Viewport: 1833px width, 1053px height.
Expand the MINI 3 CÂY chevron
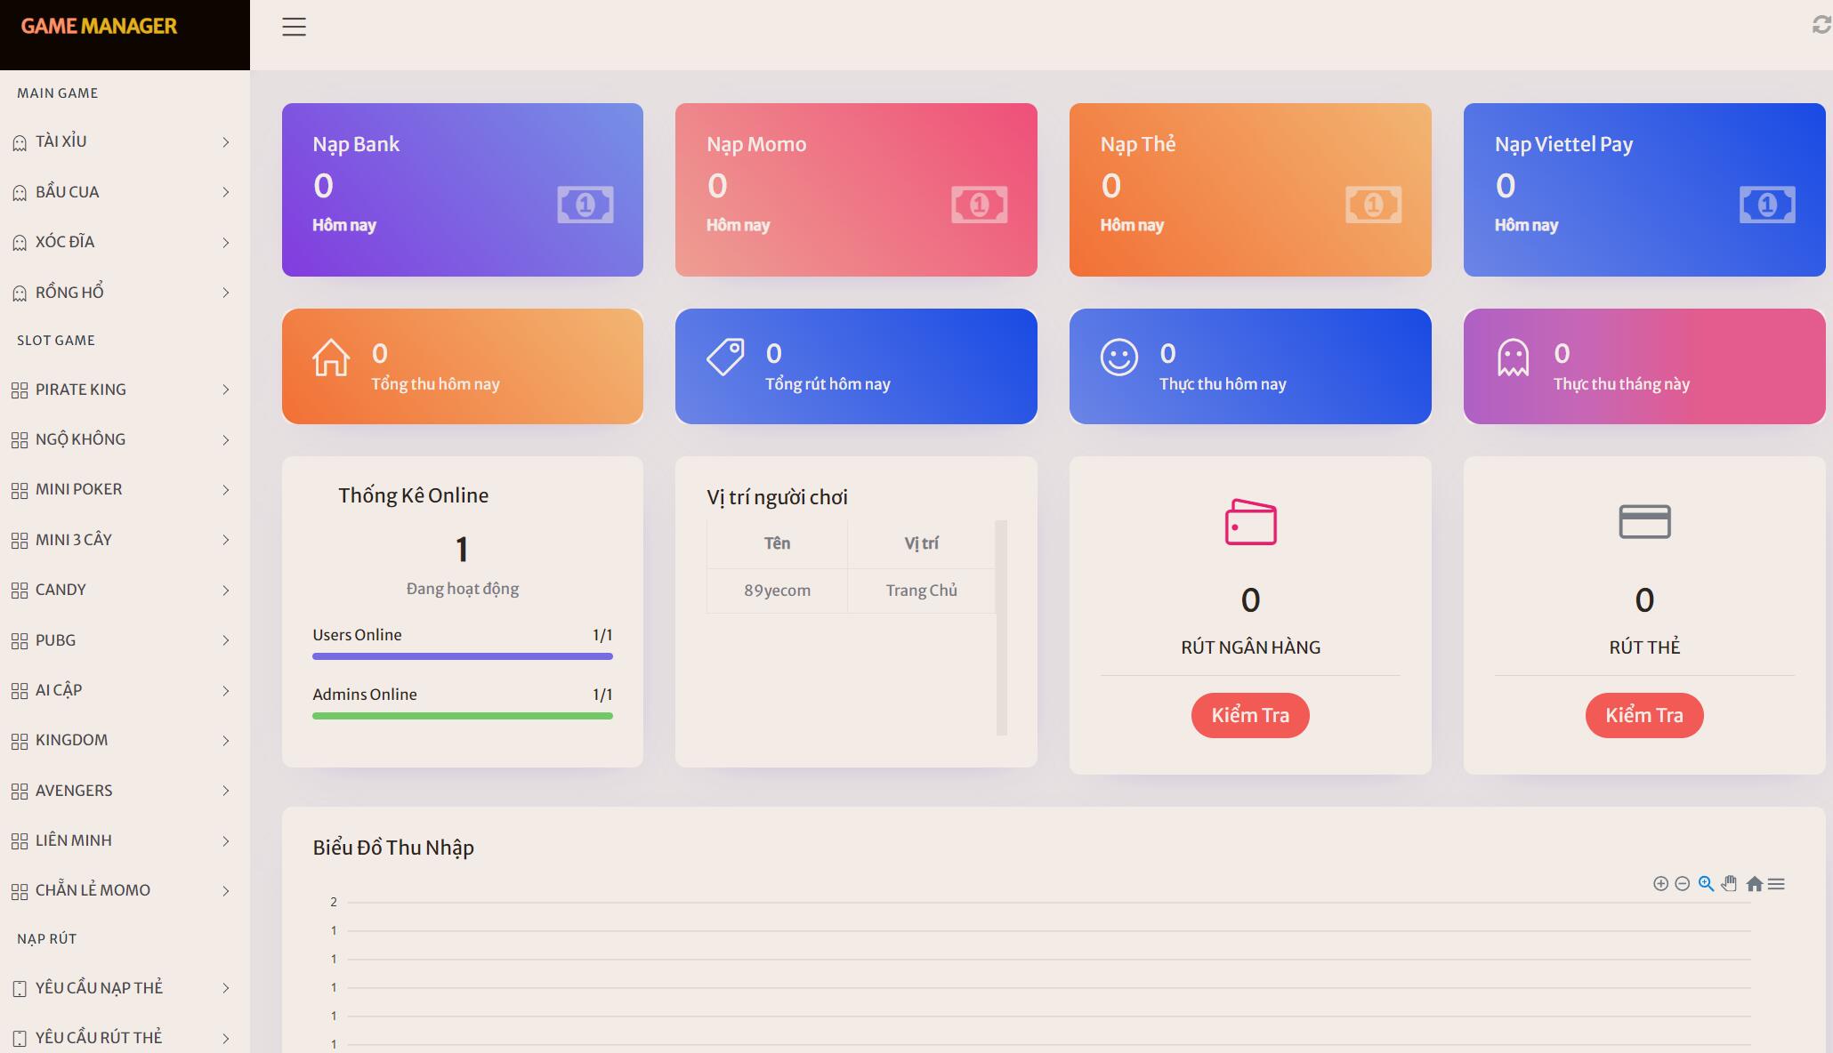226,540
